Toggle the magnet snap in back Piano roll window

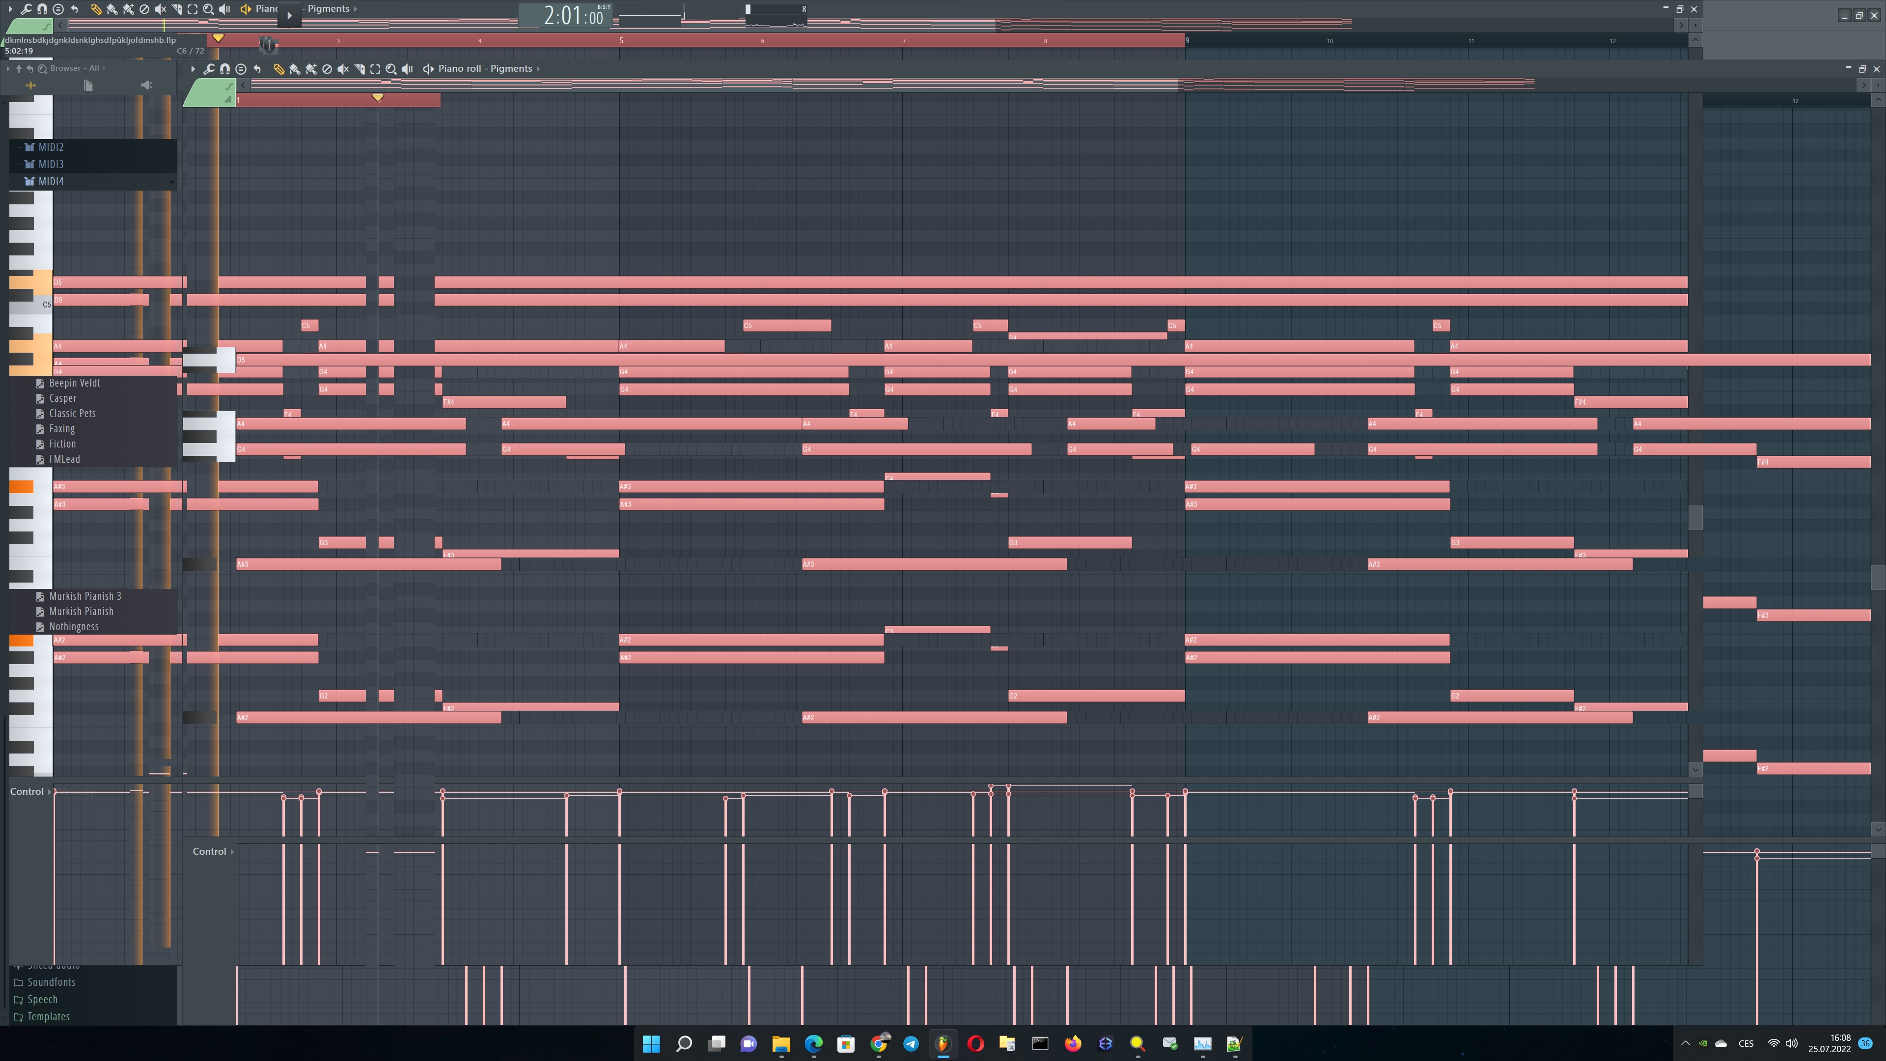click(42, 9)
